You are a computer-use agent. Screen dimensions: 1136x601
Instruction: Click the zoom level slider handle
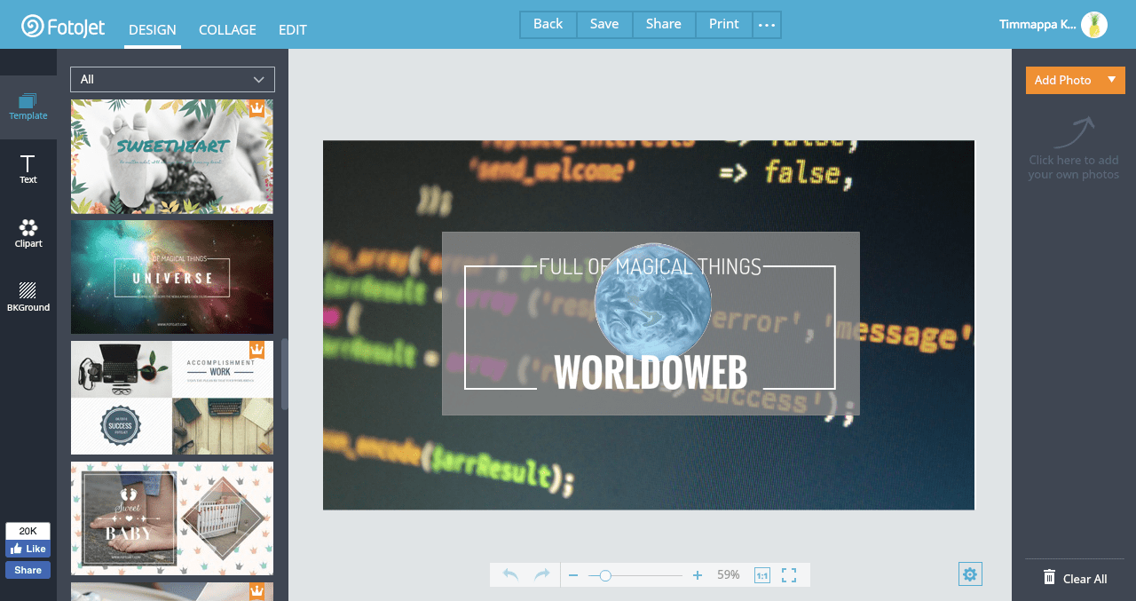(x=605, y=575)
